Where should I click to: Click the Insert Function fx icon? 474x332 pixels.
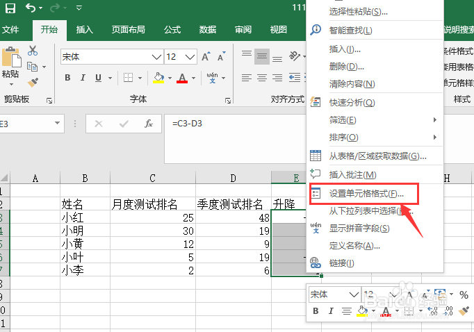tap(149, 124)
